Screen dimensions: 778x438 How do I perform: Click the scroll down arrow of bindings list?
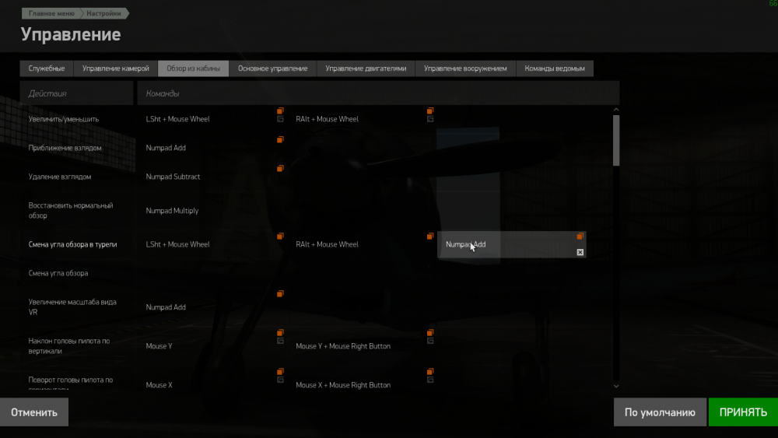point(616,386)
